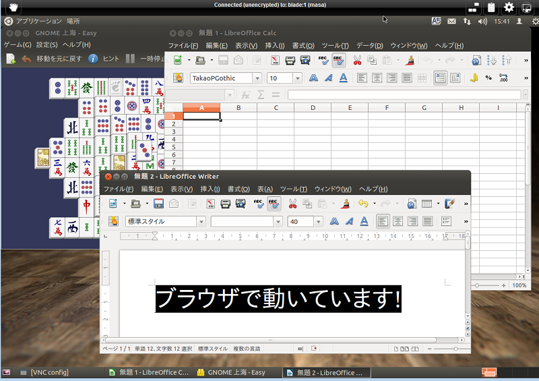Screen dimensions: 539x381
Task: Enable justified alignment in Writer
Action: click(x=428, y=221)
